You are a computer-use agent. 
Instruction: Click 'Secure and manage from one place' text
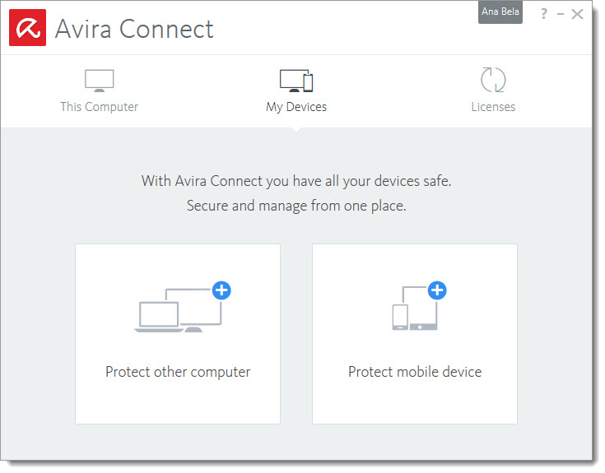pos(296,206)
